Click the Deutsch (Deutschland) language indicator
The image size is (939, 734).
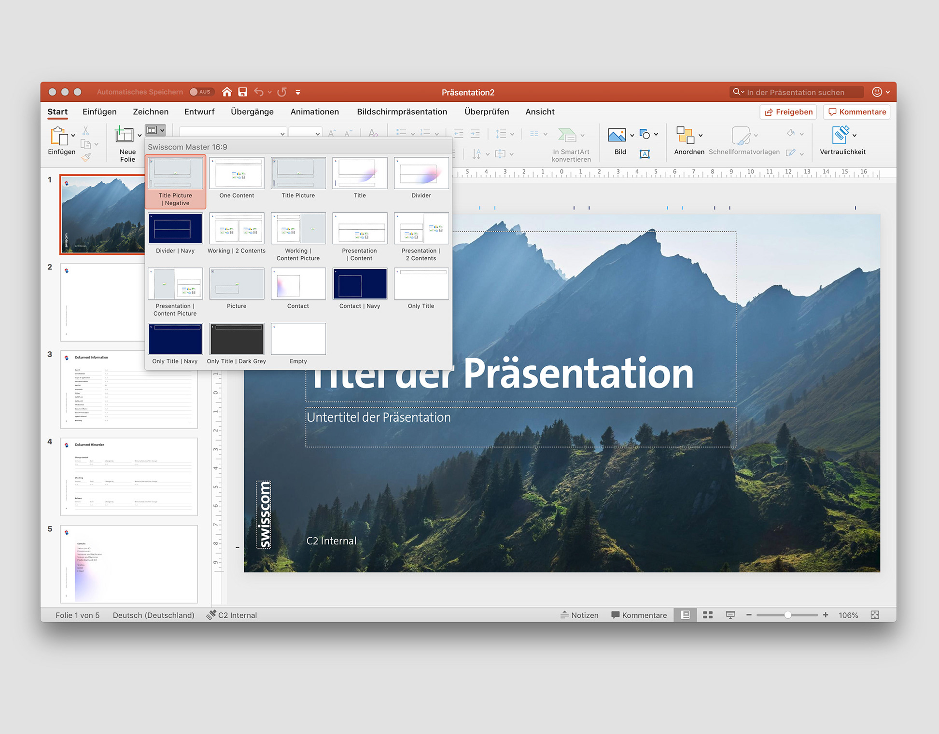(x=154, y=615)
